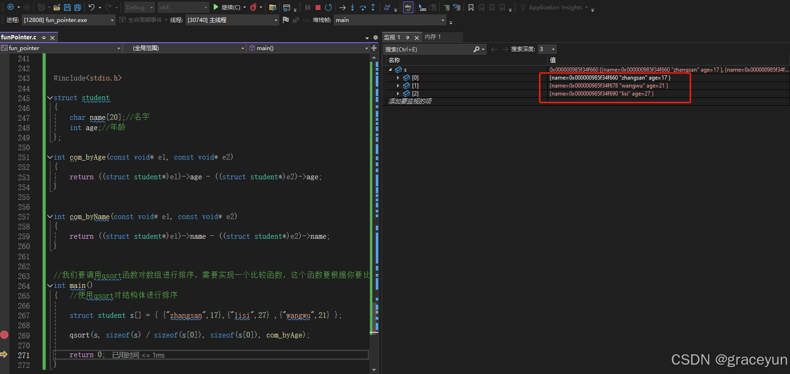The height and width of the screenshot is (374, 790).
Task: Open editor settings gear icon
Action: (x=375, y=37)
